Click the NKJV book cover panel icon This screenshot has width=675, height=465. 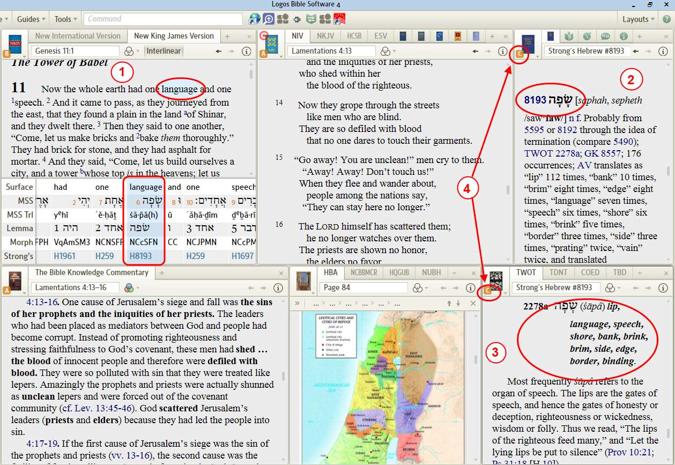[x=15, y=43]
